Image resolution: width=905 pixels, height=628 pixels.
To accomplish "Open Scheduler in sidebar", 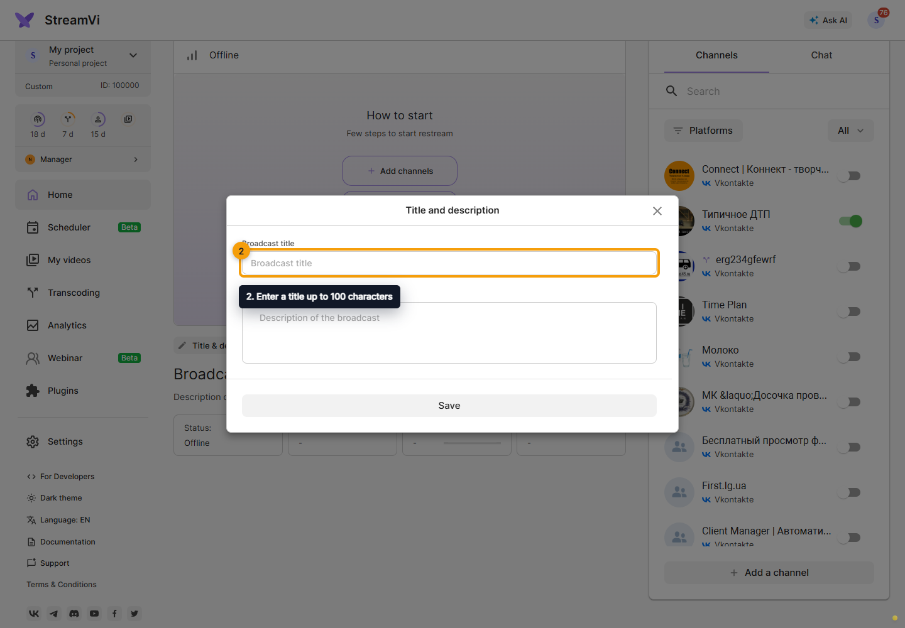I will tap(83, 227).
